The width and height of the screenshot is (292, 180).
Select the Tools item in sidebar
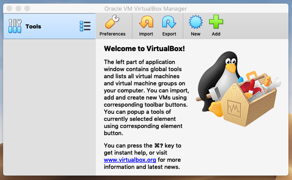(x=49, y=26)
